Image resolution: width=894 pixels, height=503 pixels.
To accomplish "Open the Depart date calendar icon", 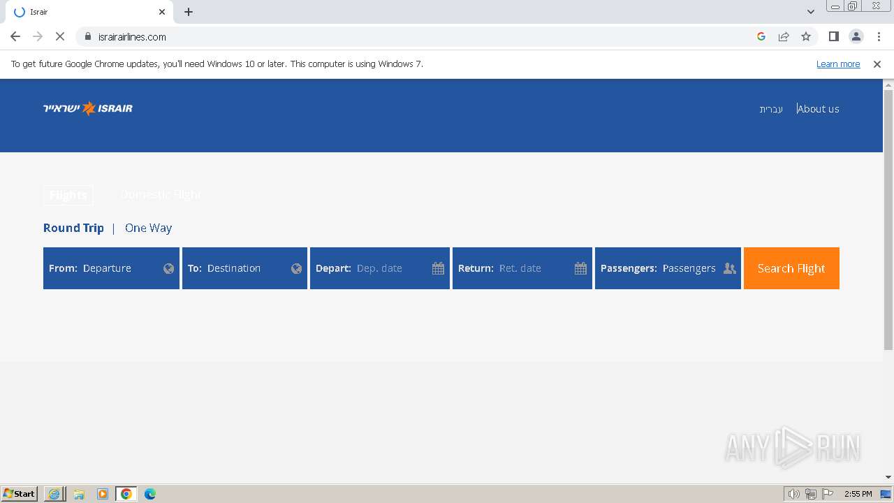I will [x=438, y=268].
